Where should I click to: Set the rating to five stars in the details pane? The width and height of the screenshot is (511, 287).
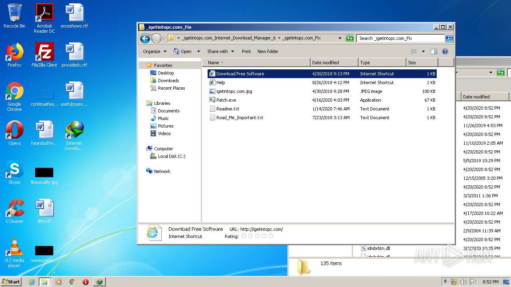271,236
